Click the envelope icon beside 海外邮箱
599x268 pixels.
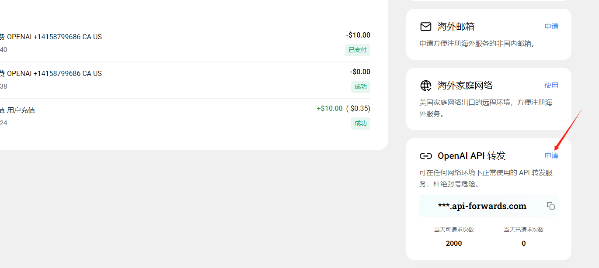tap(425, 27)
